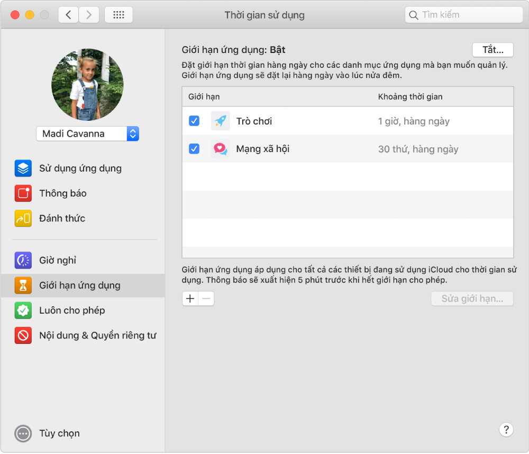Click the red prohibited Nội dung icon
Viewport: 529px width, 454px height.
click(x=23, y=335)
